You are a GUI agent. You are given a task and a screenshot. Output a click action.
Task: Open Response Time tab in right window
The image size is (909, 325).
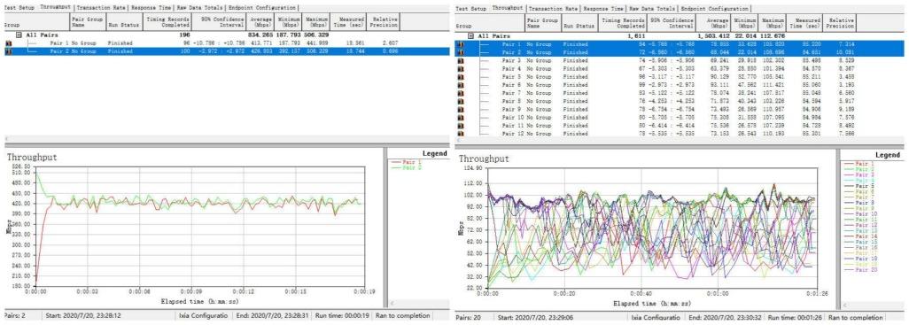(603, 9)
